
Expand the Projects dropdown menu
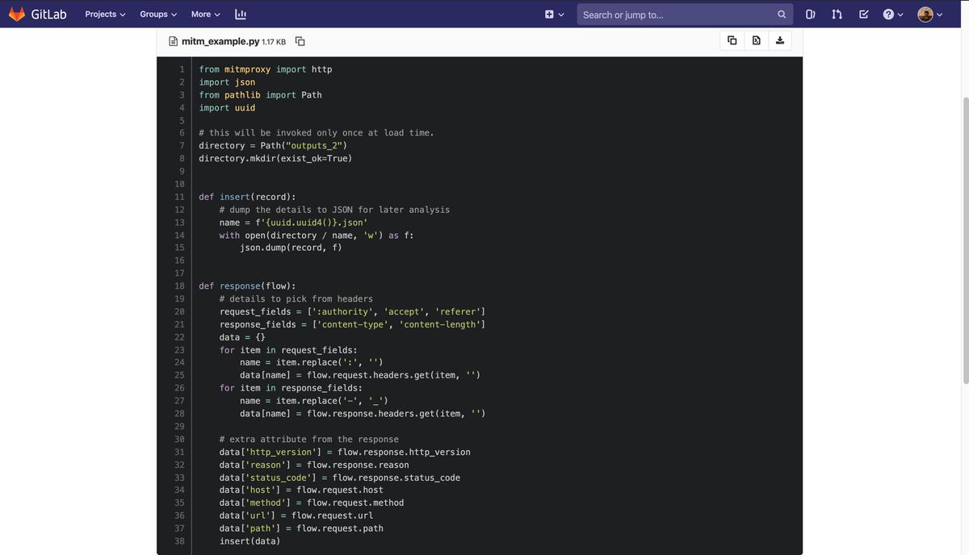[105, 14]
